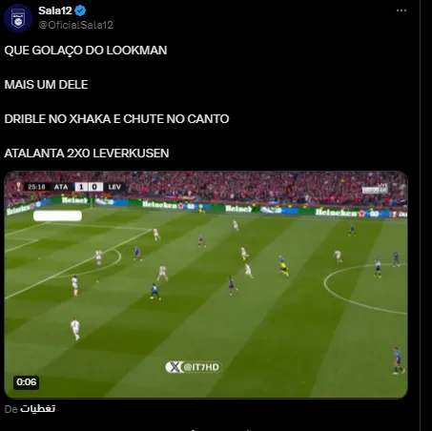
Task: Click the ATALANTA 2X0 LEVERKUSEN text line
Action: 87,154
